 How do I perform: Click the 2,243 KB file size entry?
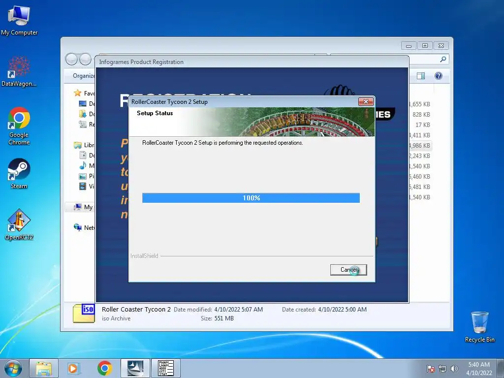pos(420,156)
